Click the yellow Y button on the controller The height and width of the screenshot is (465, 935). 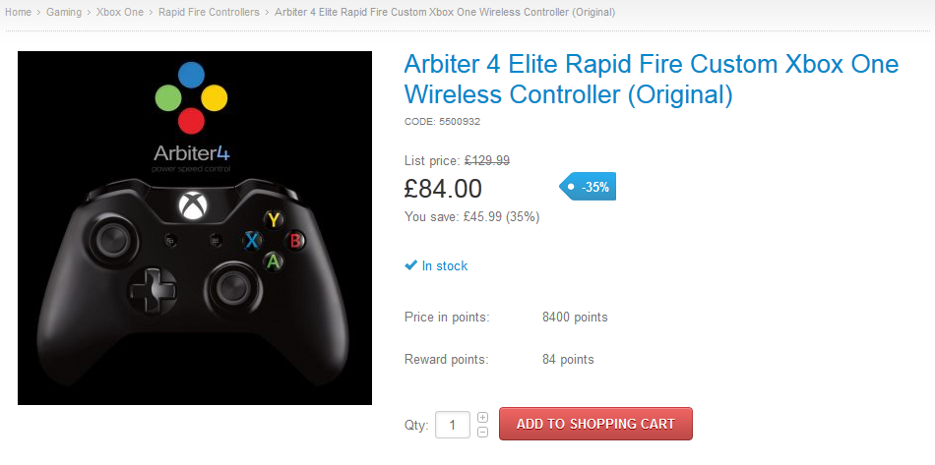[x=275, y=219]
